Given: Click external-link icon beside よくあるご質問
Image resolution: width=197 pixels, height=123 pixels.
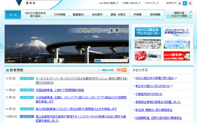Looking at the screenshot, I should [x=117, y=3].
